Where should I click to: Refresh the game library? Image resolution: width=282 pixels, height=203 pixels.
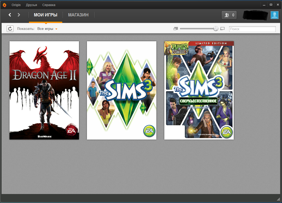pos(10,29)
